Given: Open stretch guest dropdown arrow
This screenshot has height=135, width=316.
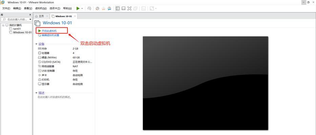Looking at the screenshot, I should (156, 8).
